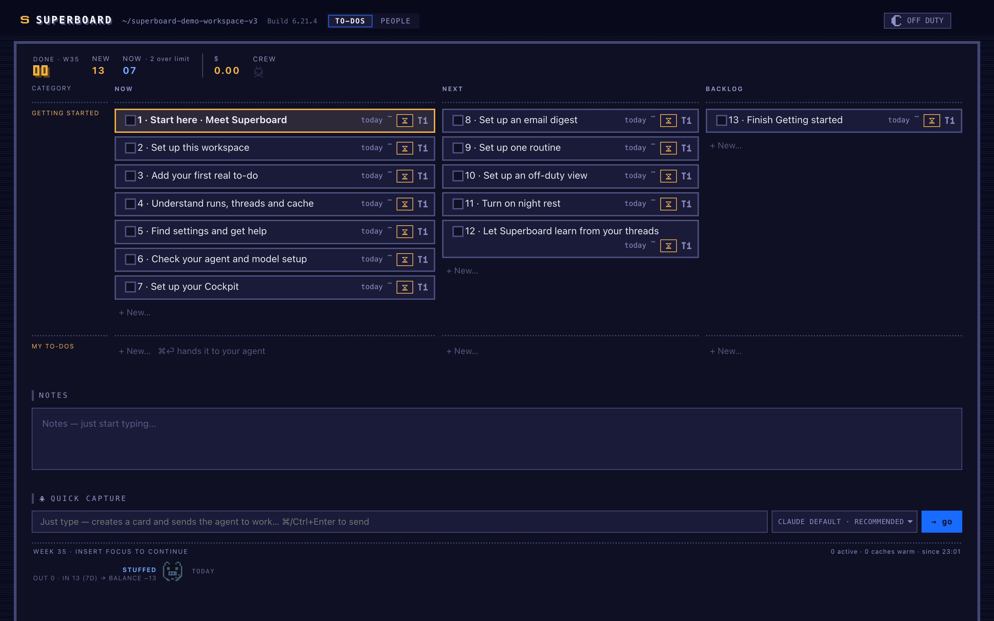Click the 'Build 6.21.4' version label
Screen dimensions: 994x621
click(x=292, y=21)
